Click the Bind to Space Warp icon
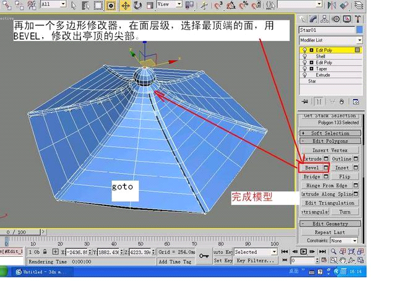This screenshot has width=396, height=297. point(32,5)
